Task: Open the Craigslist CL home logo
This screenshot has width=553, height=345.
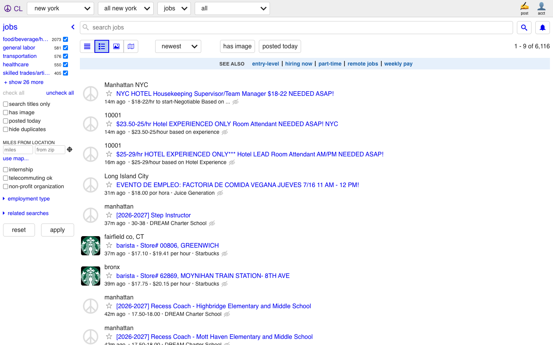Action: [x=13, y=8]
